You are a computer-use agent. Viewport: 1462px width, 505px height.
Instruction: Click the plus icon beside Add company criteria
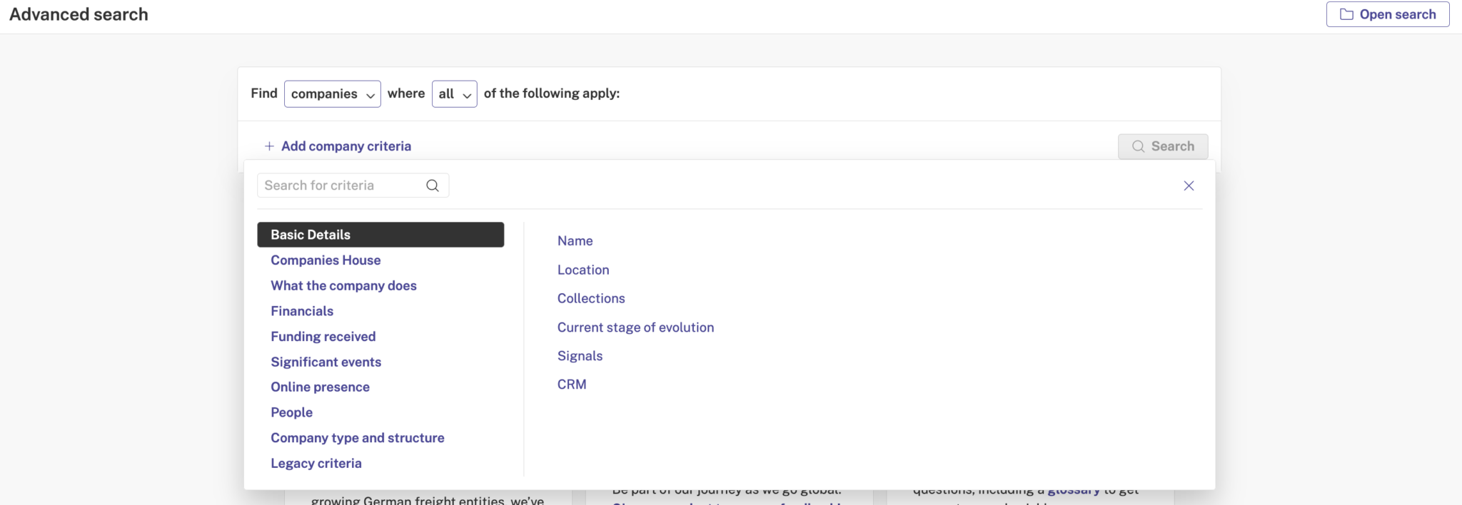(x=269, y=146)
